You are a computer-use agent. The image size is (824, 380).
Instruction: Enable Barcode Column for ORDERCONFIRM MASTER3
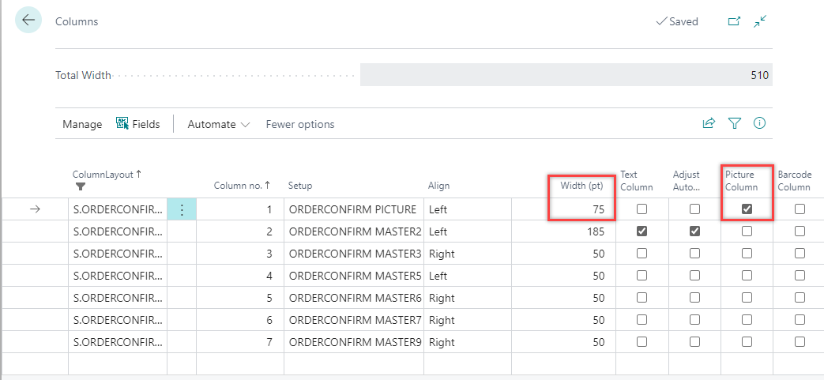coord(800,254)
